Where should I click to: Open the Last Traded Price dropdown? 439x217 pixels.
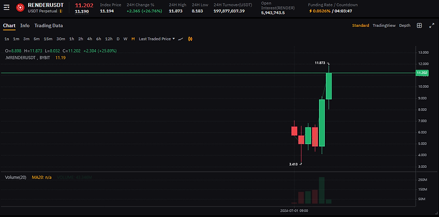pyautogui.click(x=157, y=39)
